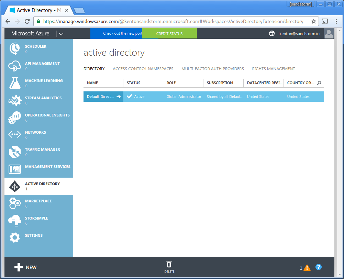Click the Microsoft Azure logo text
344x279 pixels.
tap(30, 33)
